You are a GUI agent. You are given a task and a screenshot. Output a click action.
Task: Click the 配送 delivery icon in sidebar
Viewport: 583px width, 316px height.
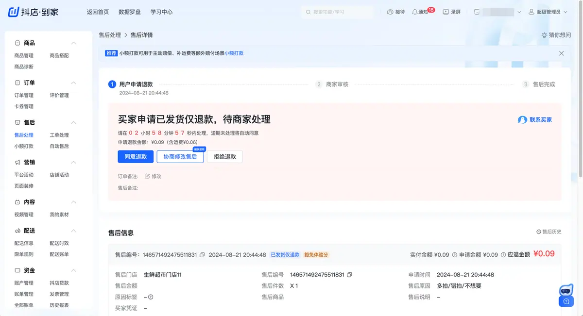pyautogui.click(x=17, y=231)
